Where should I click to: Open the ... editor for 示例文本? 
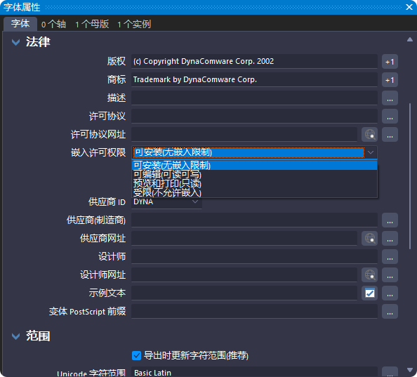390,293
